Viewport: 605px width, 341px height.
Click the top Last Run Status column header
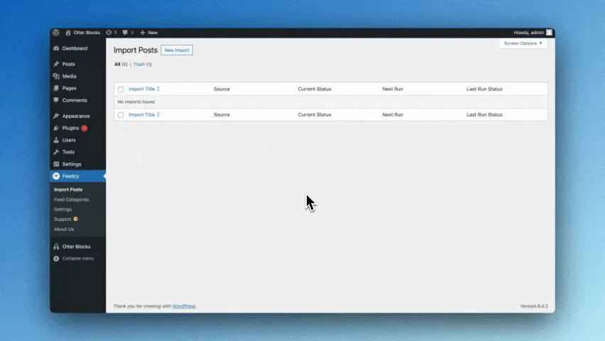(x=484, y=89)
